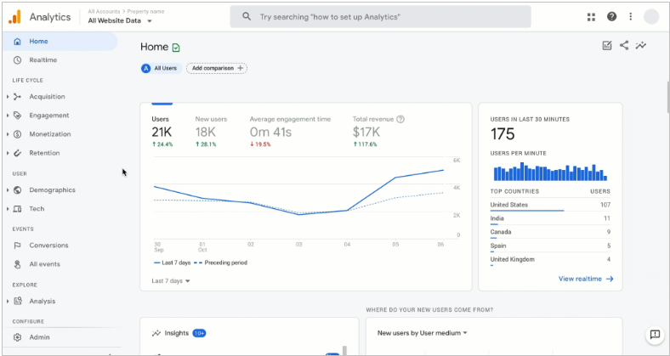Click the Preceding period legend entry
The height and width of the screenshot is (356, 670).
point(221,263)
